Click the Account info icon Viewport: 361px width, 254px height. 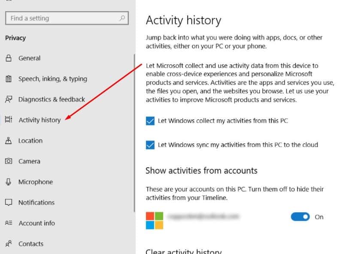9,223
